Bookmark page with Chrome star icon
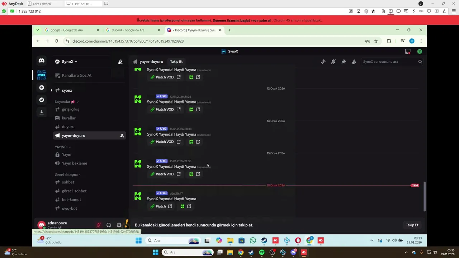 click(376, 41)
